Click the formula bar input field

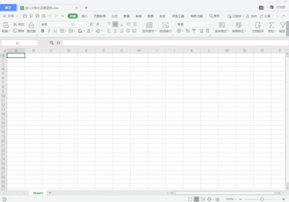[175, 43]
